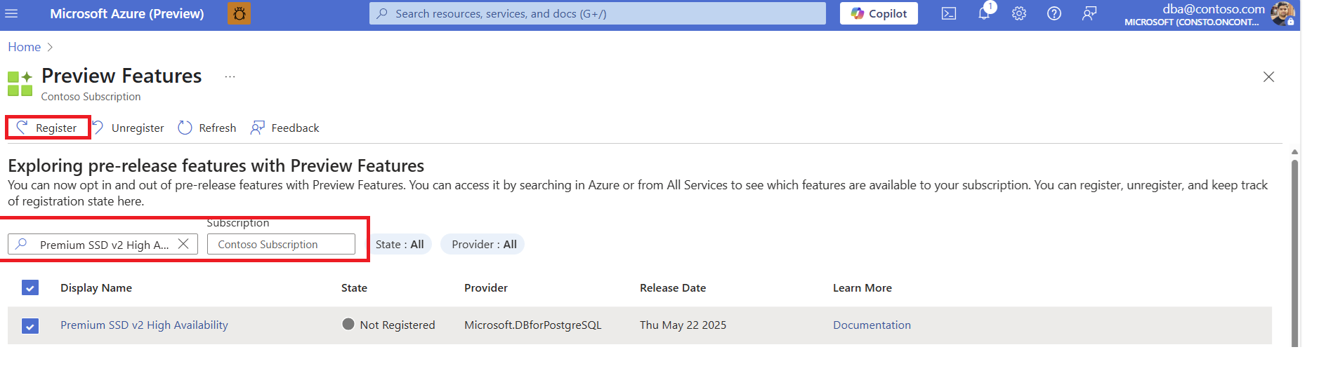Click Feedback in the command bar

coord(285,128)
